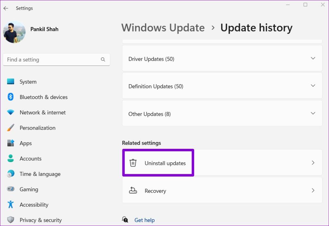This screenshot has height=226, width=329.
Task: Open Recovery settings
Action: [x=222, y=190]
